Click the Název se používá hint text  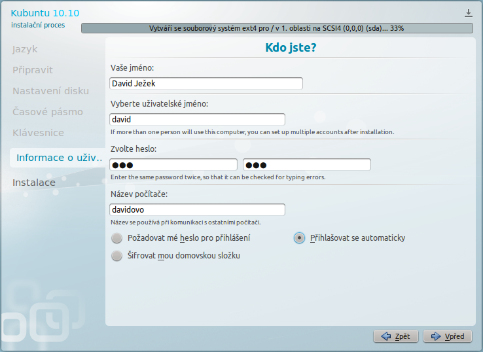185,222
